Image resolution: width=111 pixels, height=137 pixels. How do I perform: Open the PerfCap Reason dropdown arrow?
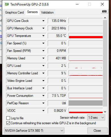click(x=43, y=103)
